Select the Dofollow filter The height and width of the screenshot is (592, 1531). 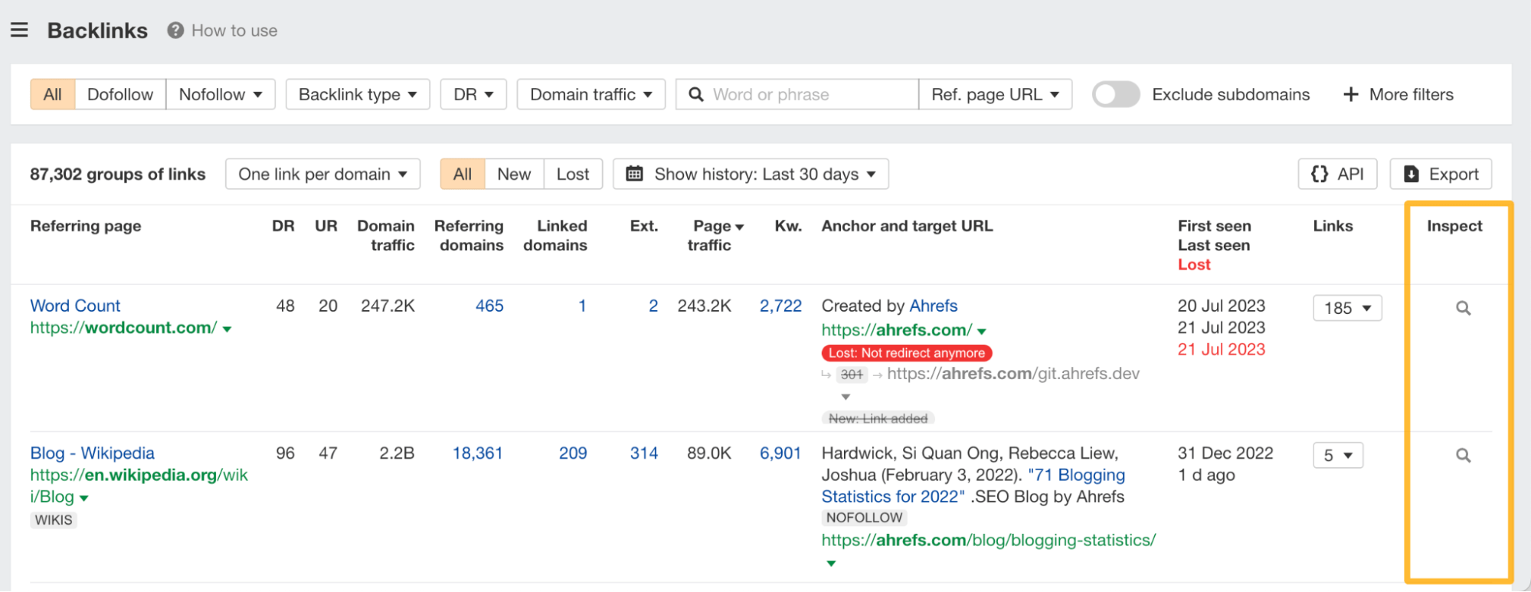coord(120,94)
